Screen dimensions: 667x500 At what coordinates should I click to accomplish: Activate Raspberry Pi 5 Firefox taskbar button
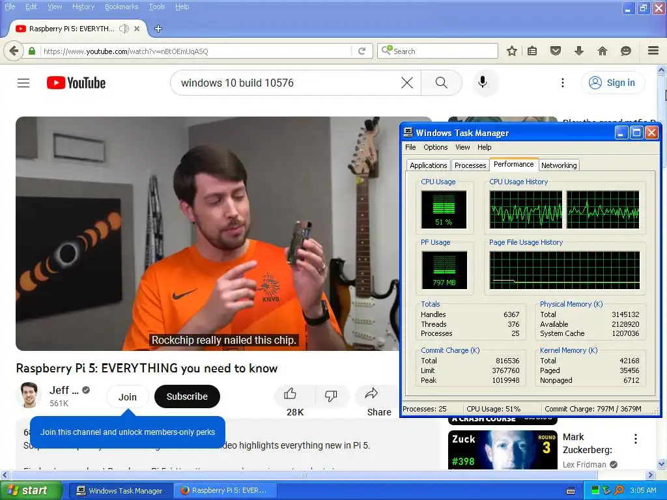(x=225, y=491)
